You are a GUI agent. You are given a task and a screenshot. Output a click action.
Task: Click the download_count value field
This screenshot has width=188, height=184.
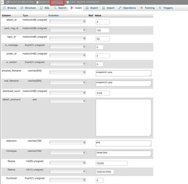(x=102, y=93)
